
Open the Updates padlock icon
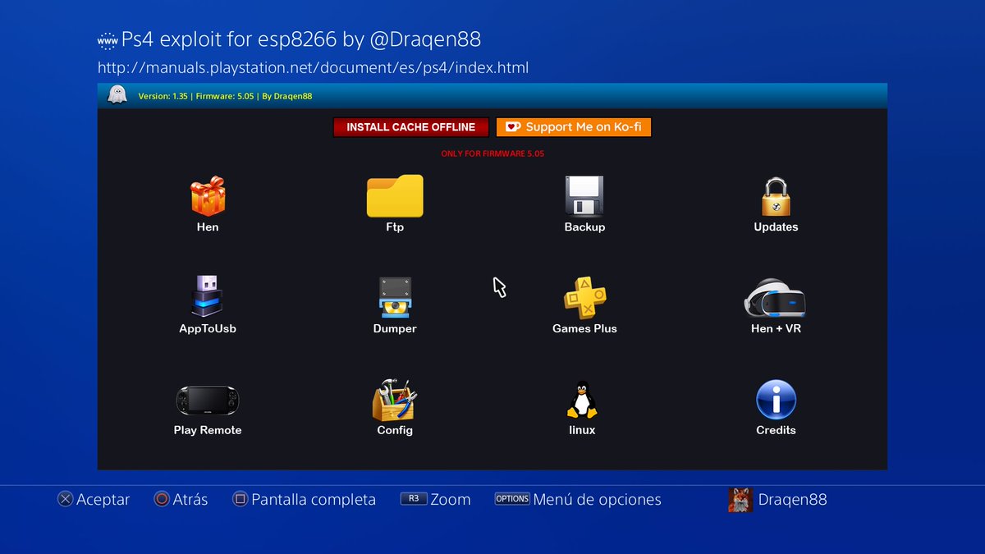click(776, 197)
